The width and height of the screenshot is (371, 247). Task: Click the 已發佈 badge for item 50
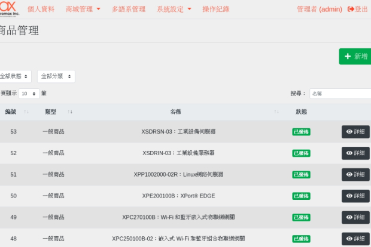301,196
